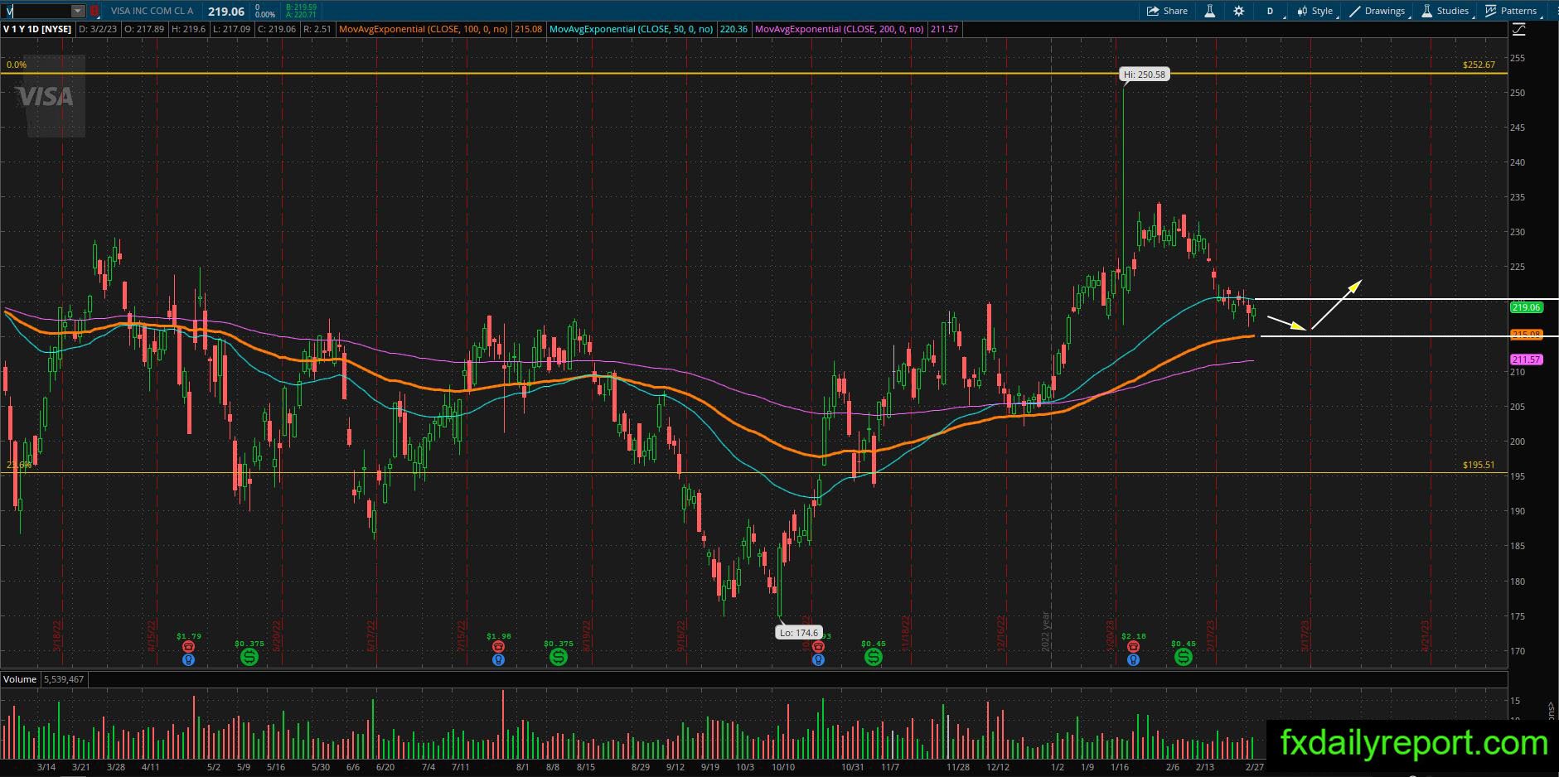The image size is (1559, 777).
Task: Click the $2.18 earnings phone icon
Action: coord(1133,647)
